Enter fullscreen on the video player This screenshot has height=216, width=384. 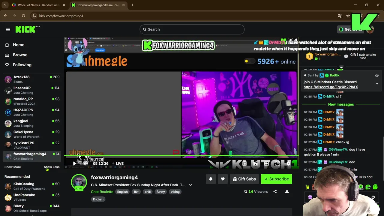(277, 163)
